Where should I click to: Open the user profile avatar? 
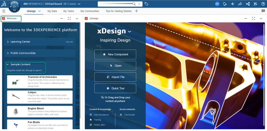217,4
